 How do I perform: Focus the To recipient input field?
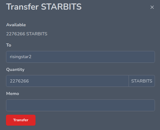pyautogui.click(x=80, y=57)
